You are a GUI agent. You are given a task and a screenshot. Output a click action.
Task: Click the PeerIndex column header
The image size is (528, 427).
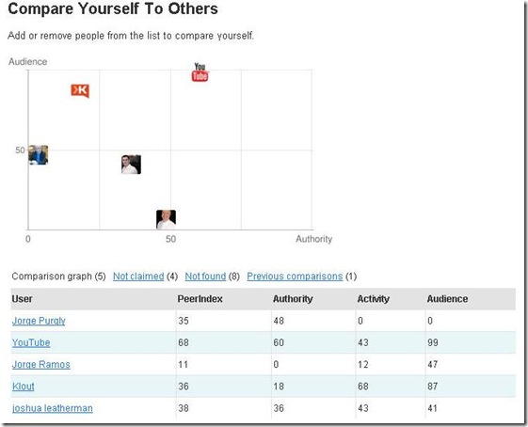(200, 299)
